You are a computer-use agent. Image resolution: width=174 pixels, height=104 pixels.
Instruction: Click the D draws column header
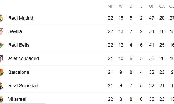coord(131,6)
